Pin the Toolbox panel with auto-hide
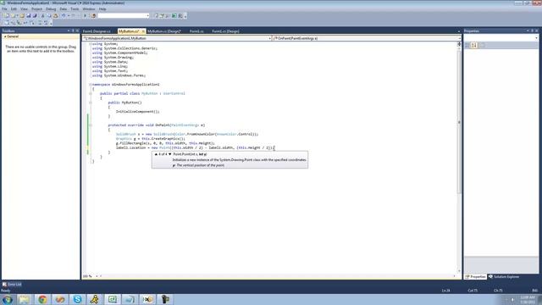Screen dimensions: 542x305 click(73, 30)
